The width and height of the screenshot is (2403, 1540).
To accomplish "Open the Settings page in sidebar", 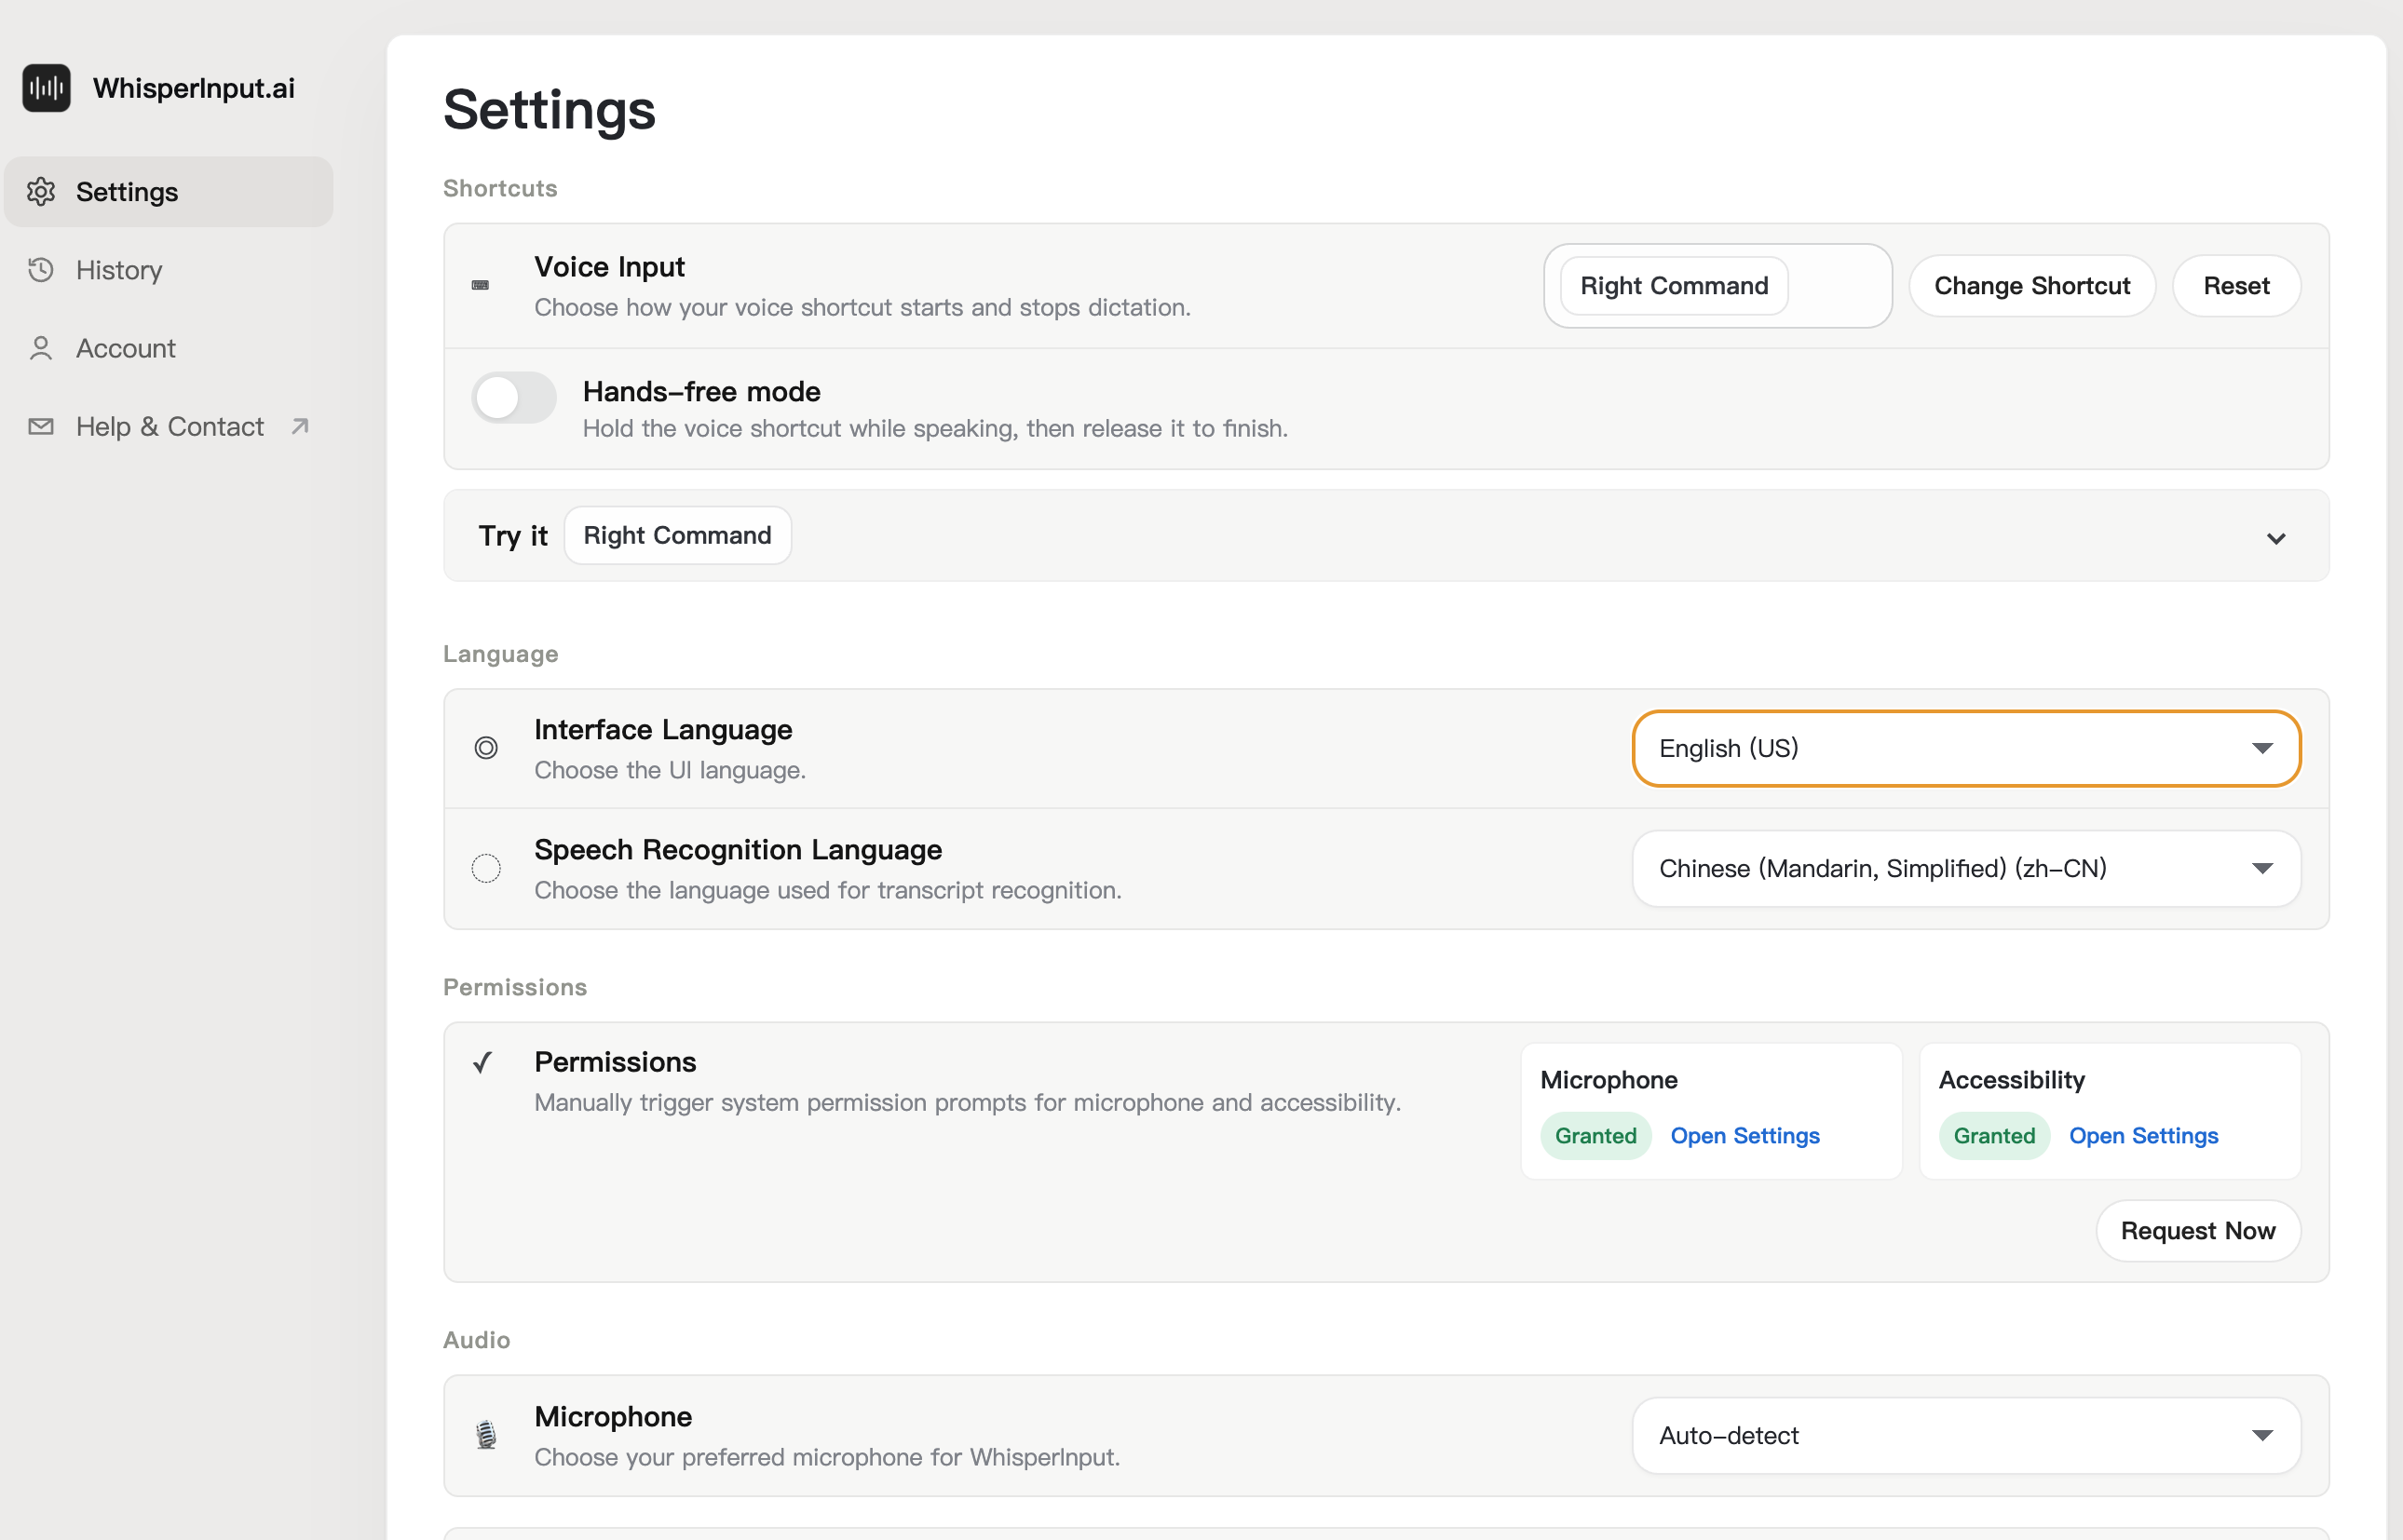I will tap(168, 191).
